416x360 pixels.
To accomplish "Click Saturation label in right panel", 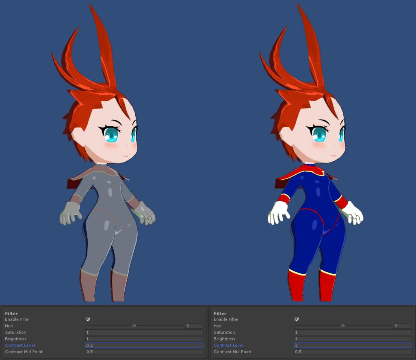I will [x=224, y=332].
